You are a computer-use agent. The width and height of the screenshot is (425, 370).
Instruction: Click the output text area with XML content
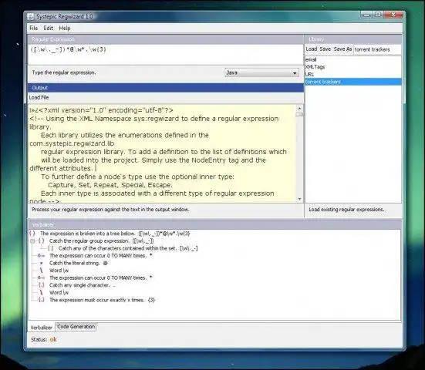point(162,153)
